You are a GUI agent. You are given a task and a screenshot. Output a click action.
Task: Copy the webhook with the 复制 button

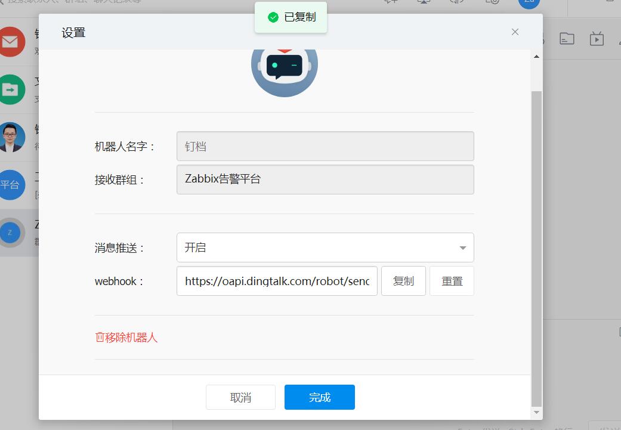403,281
